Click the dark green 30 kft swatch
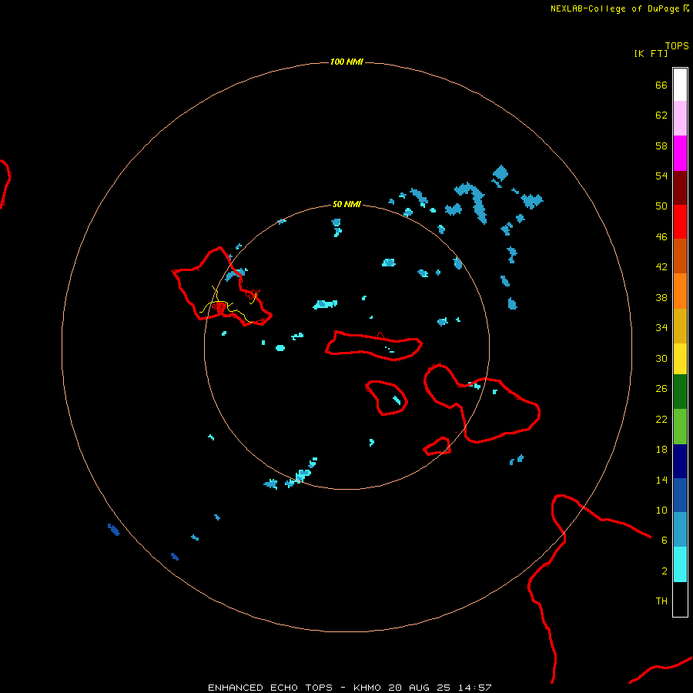This screenshot has height=693, width=693. click(x=680, y=392)
